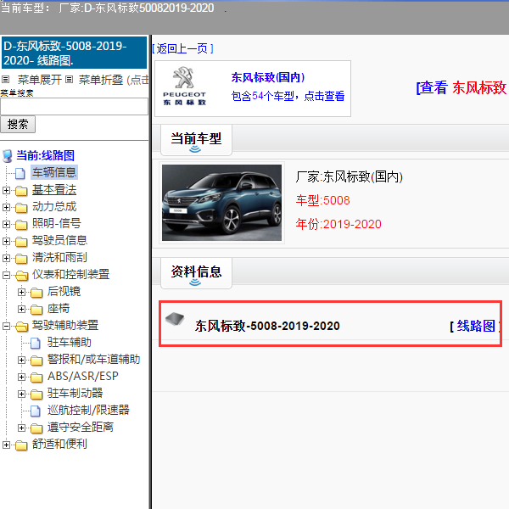
Task: Expand the 基本看法 tree node
Action: point(6,190)
